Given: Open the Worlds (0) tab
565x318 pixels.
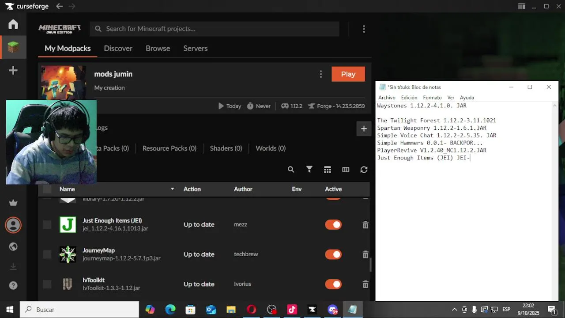Looking at the screenshot, I should click(271, 148).
